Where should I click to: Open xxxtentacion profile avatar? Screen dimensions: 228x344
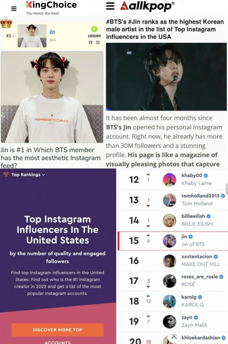click(x=170, y=260)
